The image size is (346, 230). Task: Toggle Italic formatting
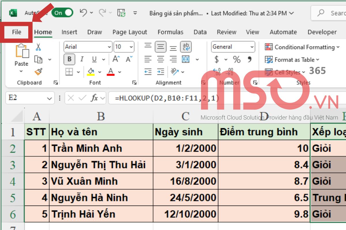82,59
